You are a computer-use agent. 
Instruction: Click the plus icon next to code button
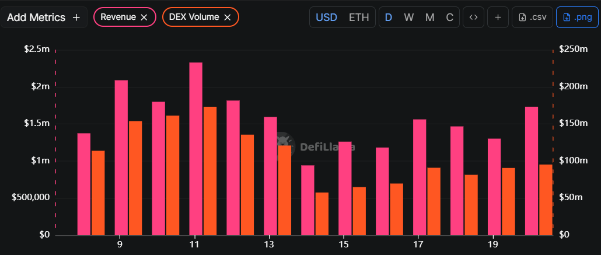pyautogui.click(x=498, y=18)
